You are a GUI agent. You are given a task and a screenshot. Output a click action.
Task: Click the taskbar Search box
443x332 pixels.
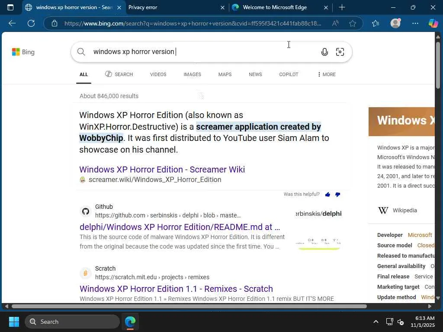[x=72, y=322]
